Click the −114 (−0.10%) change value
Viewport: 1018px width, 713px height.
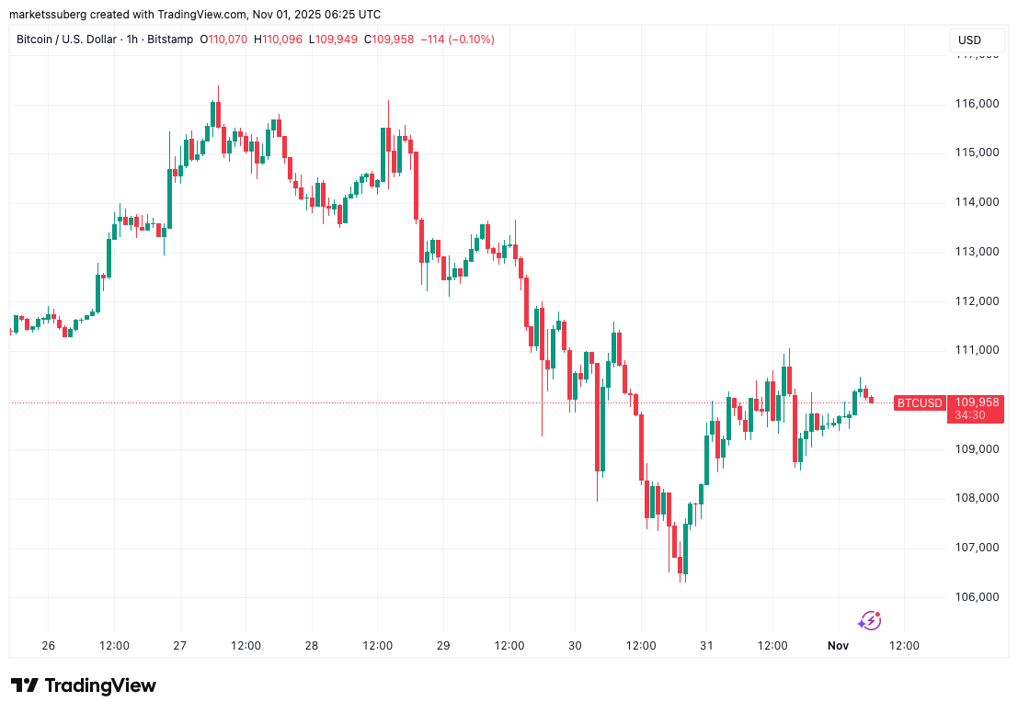459,40
